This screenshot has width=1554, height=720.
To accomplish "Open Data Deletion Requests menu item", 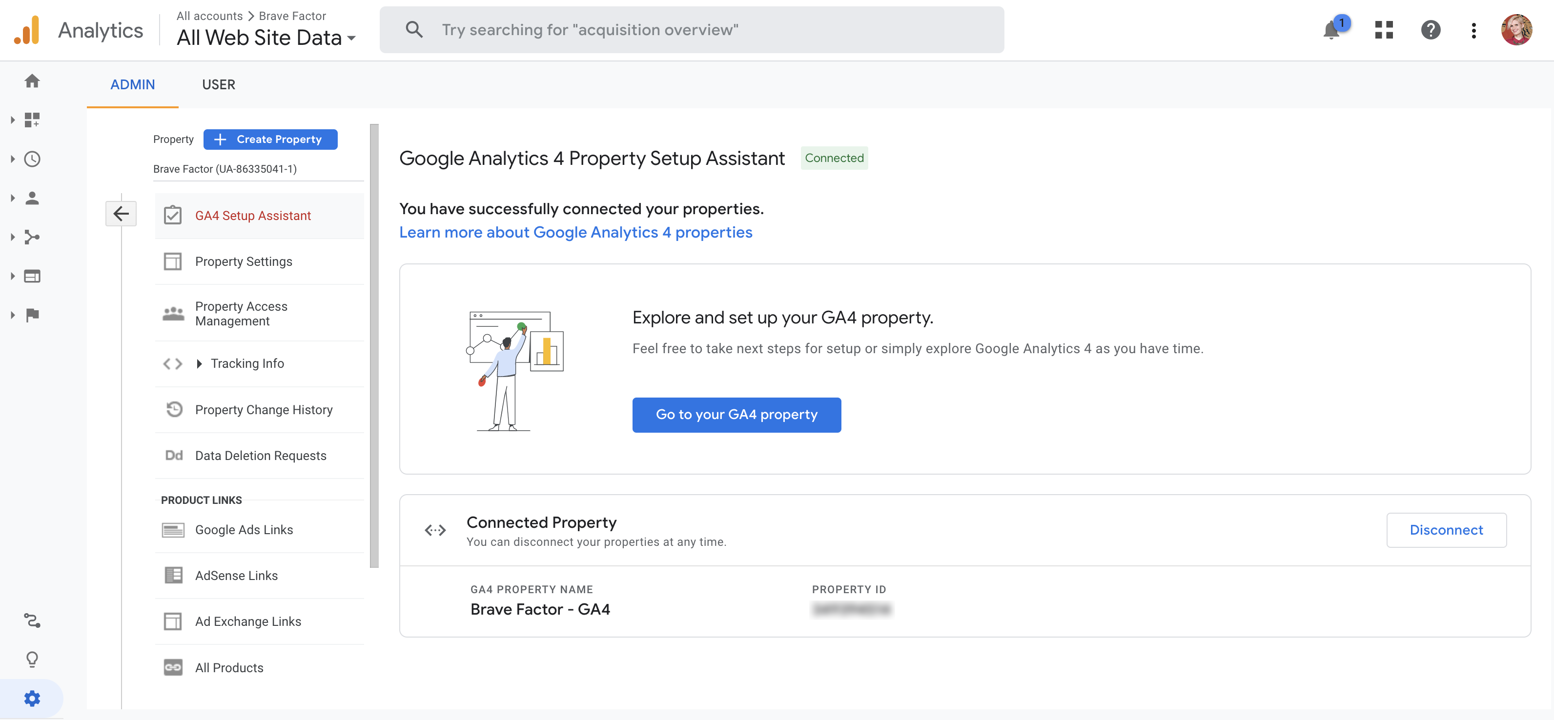I will pos(259,455).
